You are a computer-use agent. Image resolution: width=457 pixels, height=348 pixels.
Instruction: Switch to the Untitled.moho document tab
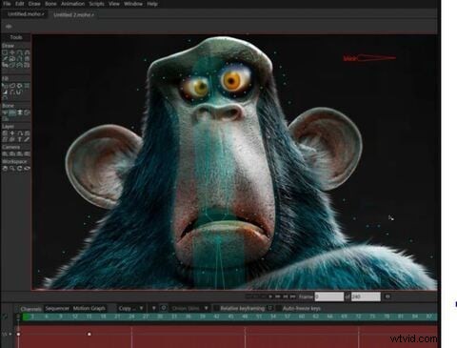coord(26,14)
